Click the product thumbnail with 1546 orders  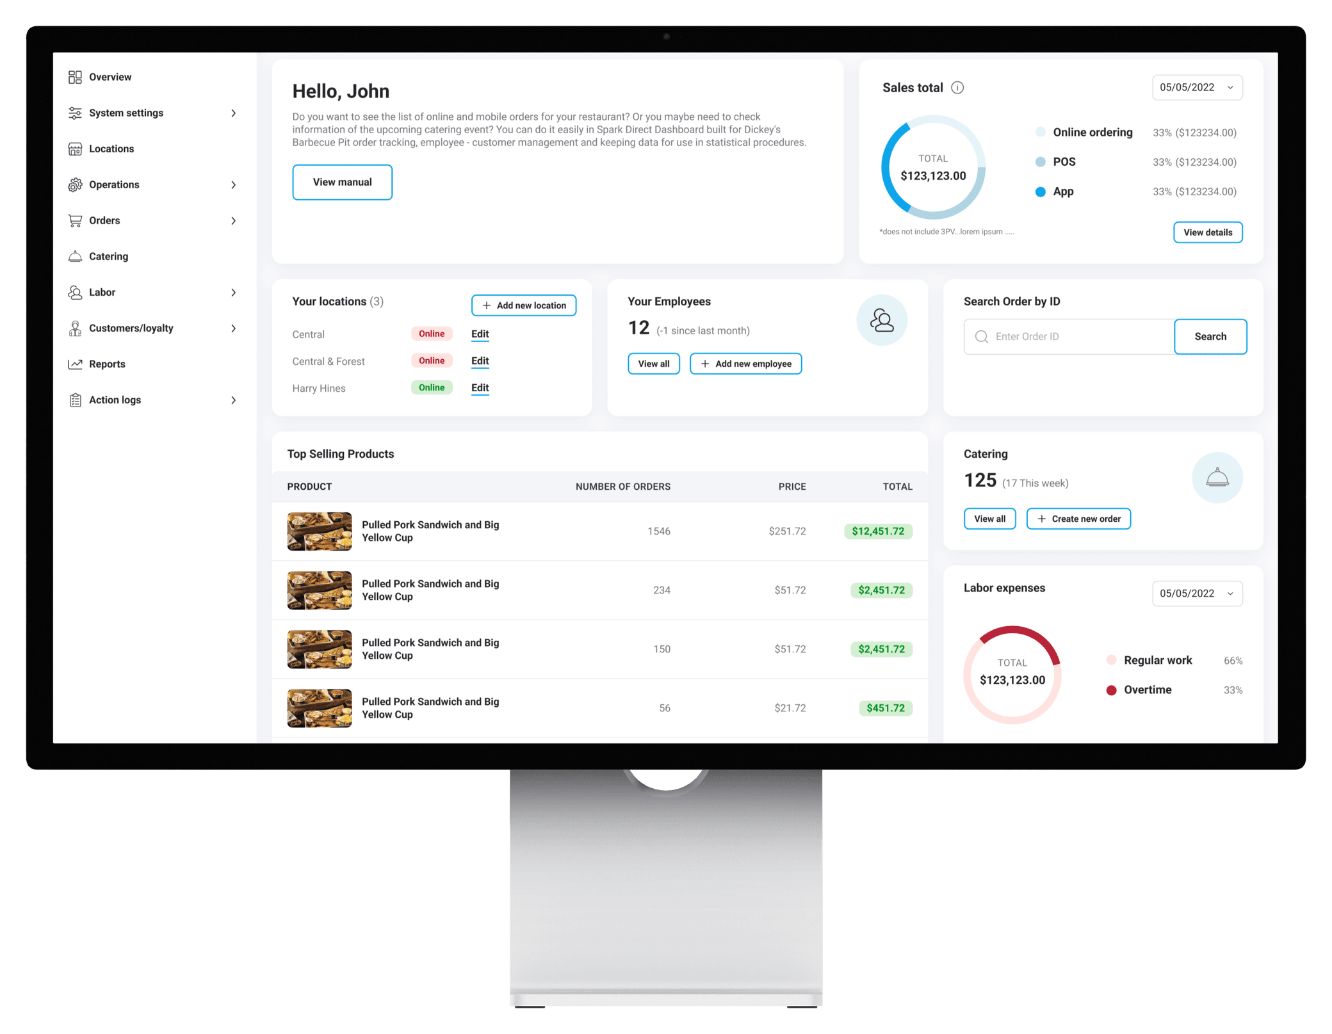click(x=319, y=531)
